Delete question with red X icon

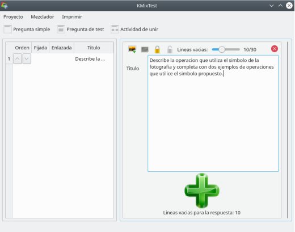point(275,49)
